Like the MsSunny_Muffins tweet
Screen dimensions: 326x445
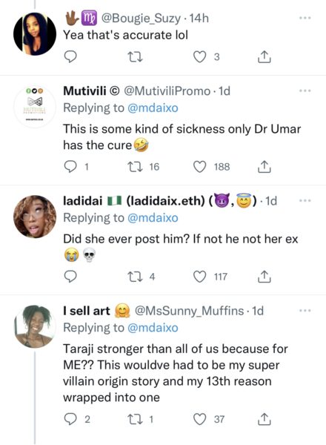point(199,419)
